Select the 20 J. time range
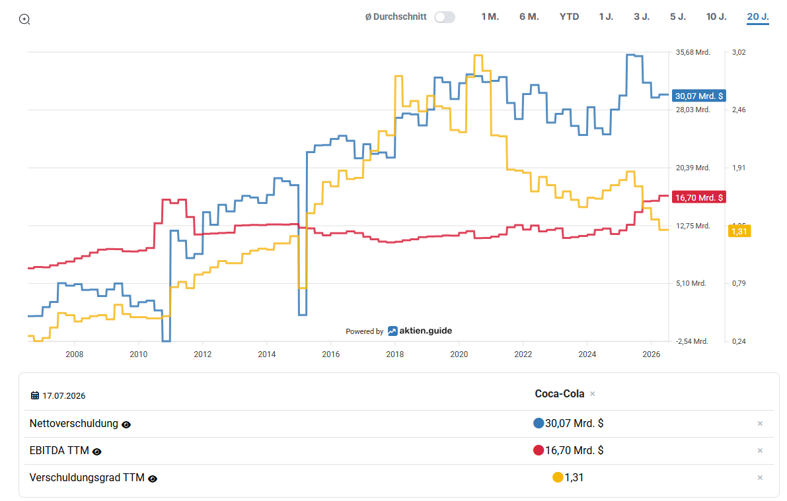The image size is (787, 501). [758, 17]
